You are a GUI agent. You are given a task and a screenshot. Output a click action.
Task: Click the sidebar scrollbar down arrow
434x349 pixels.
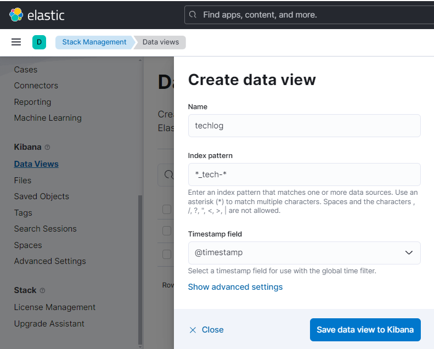point(140,347)
